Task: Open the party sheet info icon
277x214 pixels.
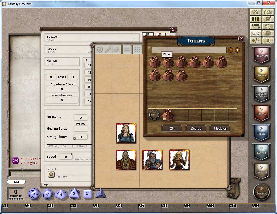Action: (x=268, y=12)
